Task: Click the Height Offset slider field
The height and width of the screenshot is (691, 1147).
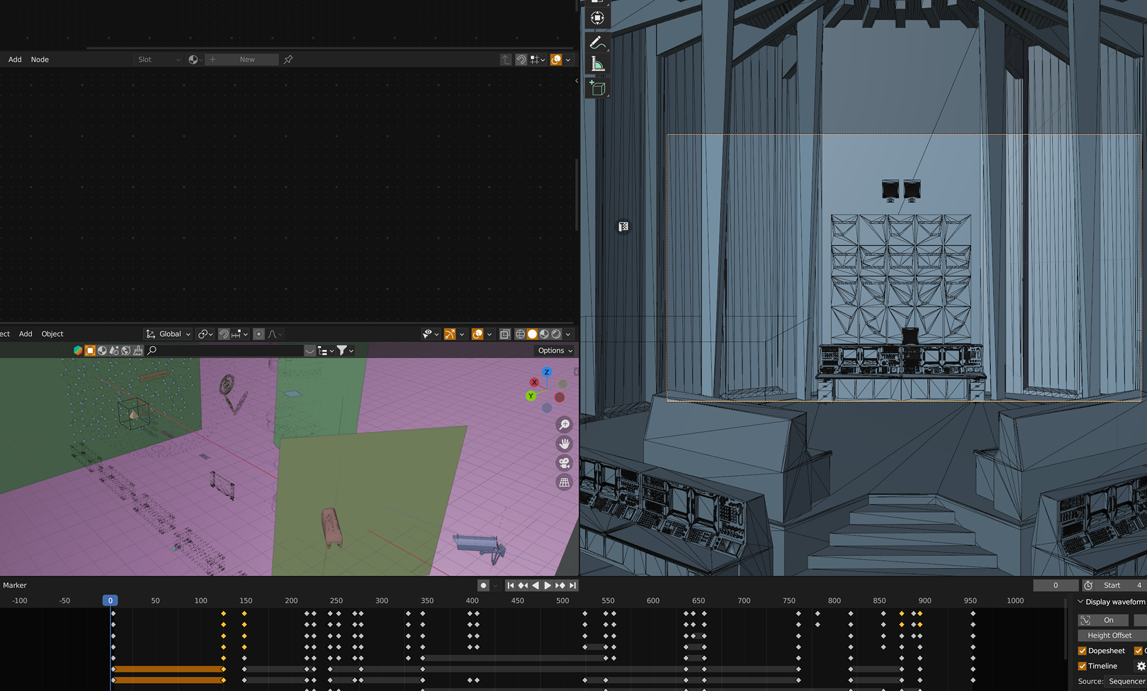Action: (x=1110, y=635)
